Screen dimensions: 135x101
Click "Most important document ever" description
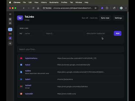37,74
